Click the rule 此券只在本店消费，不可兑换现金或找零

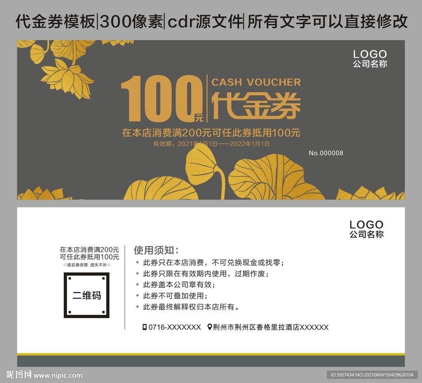click(213, 262)
